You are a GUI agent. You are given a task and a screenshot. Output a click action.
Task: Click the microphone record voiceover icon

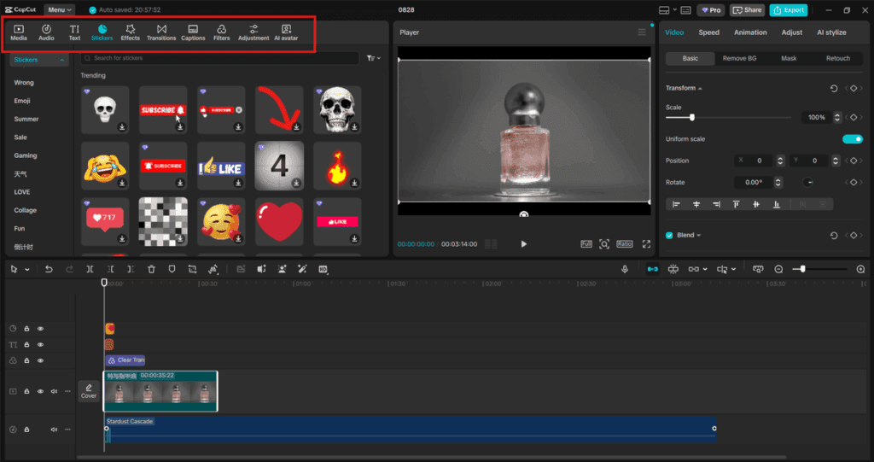(625, 269)
